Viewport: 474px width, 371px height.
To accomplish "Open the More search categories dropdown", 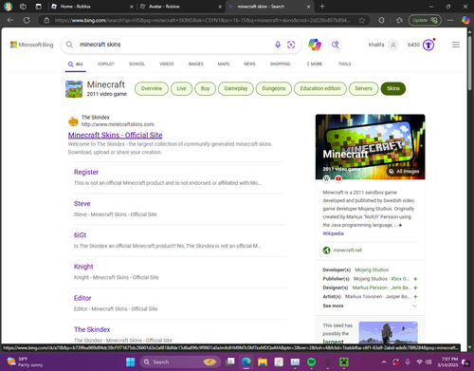I will [x=315, y=64].
